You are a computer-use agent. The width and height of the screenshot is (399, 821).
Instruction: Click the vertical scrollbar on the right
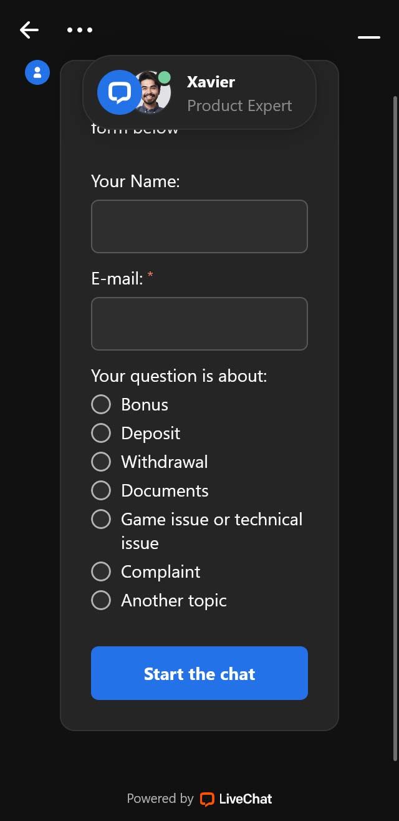[x=395, y=428]
